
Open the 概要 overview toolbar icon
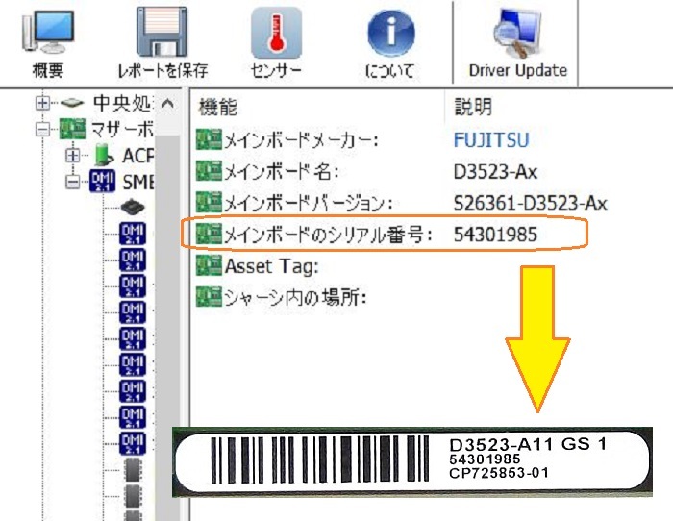pyautogui.click(x=48, y=44)
